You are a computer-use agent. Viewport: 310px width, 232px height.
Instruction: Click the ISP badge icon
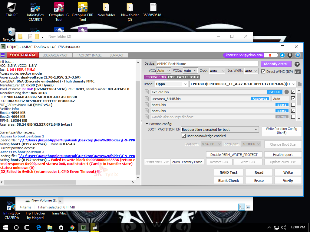pos(298,72)
